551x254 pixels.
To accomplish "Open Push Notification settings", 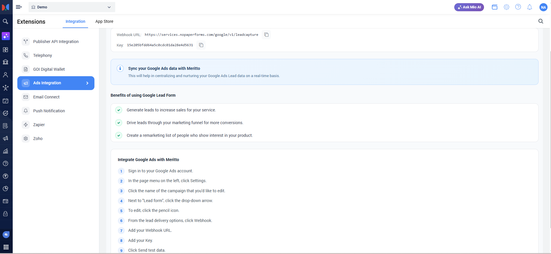I will [x=56, y=111].
